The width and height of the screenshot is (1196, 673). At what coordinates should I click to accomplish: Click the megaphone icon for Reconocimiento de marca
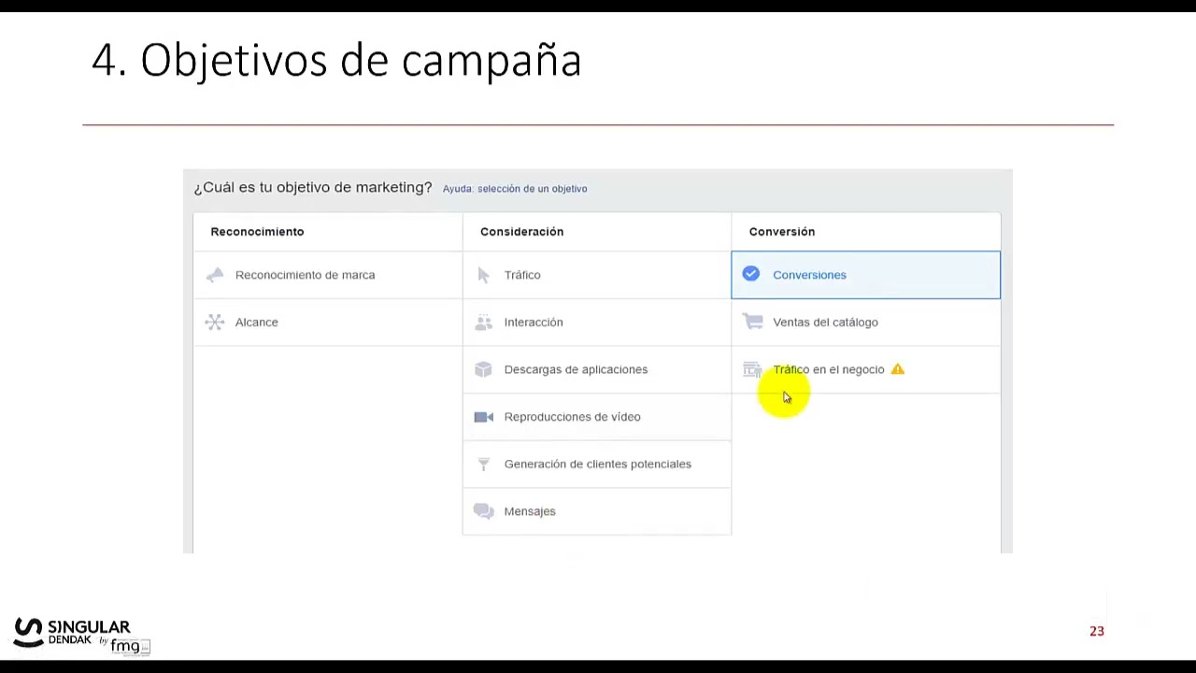[215, 275]
